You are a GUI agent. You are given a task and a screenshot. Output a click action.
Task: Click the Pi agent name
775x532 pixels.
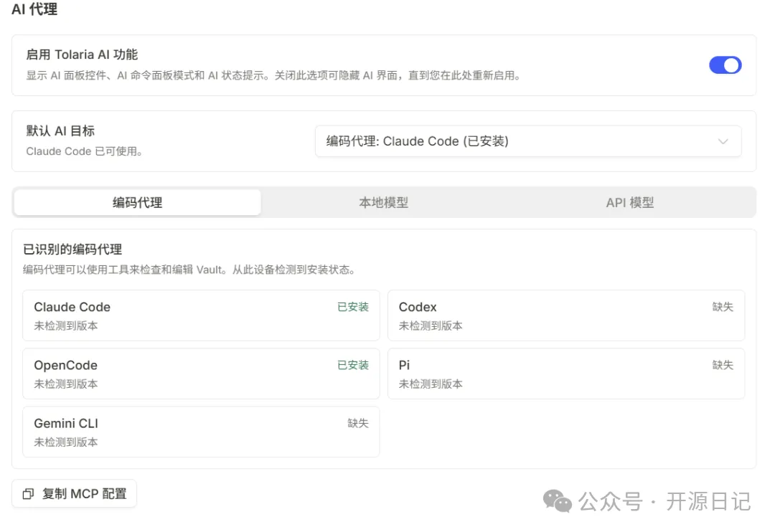coord(404,365)
